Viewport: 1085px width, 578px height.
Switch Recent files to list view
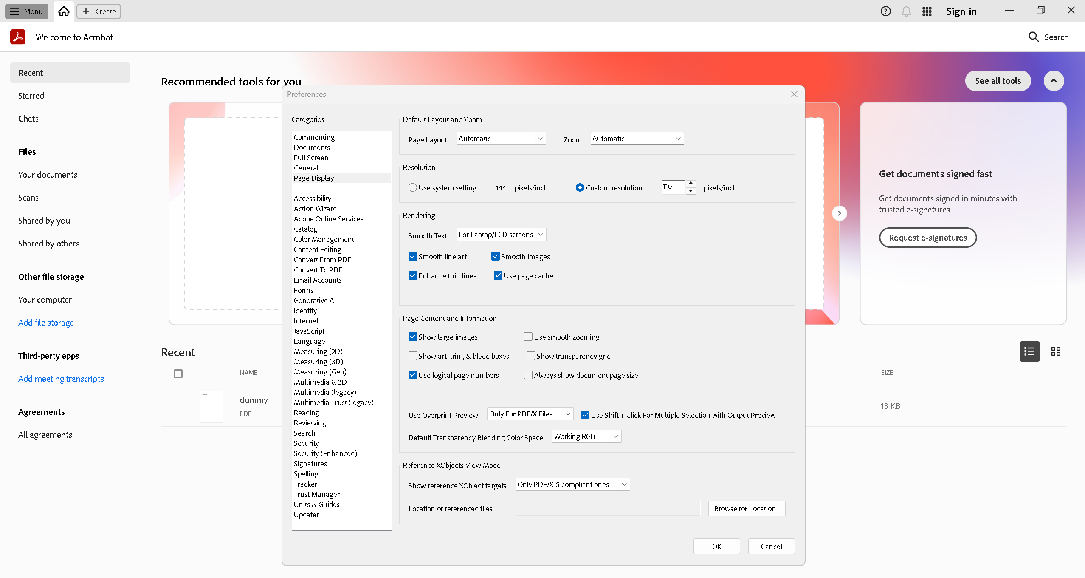1029,351
